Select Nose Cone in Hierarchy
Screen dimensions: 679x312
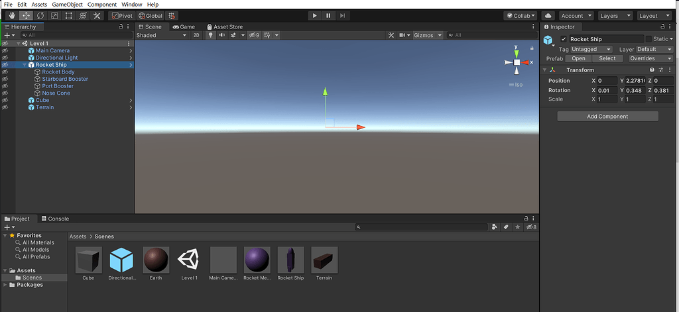[56, 93]
